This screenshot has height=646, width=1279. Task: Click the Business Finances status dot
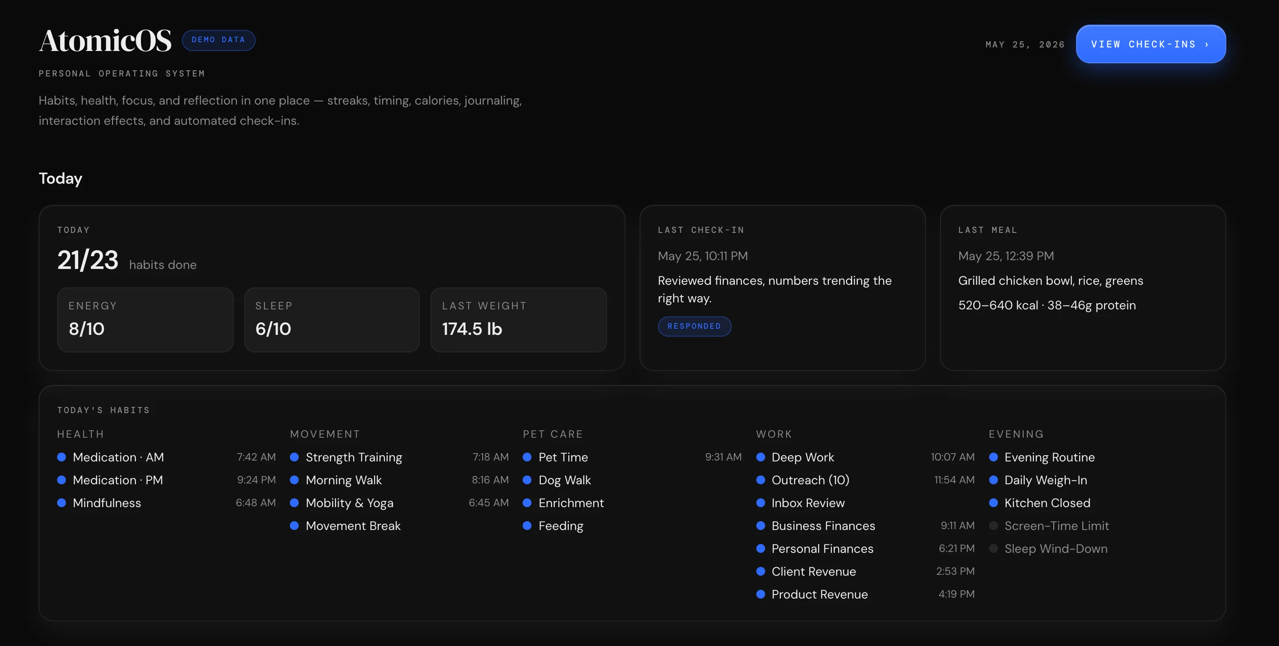point(761,526)
